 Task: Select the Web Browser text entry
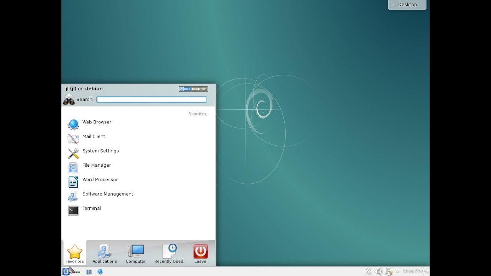coord(97,122)
